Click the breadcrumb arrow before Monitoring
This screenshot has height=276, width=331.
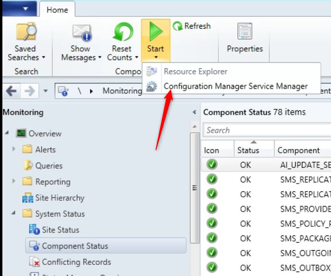coord(91,91)
